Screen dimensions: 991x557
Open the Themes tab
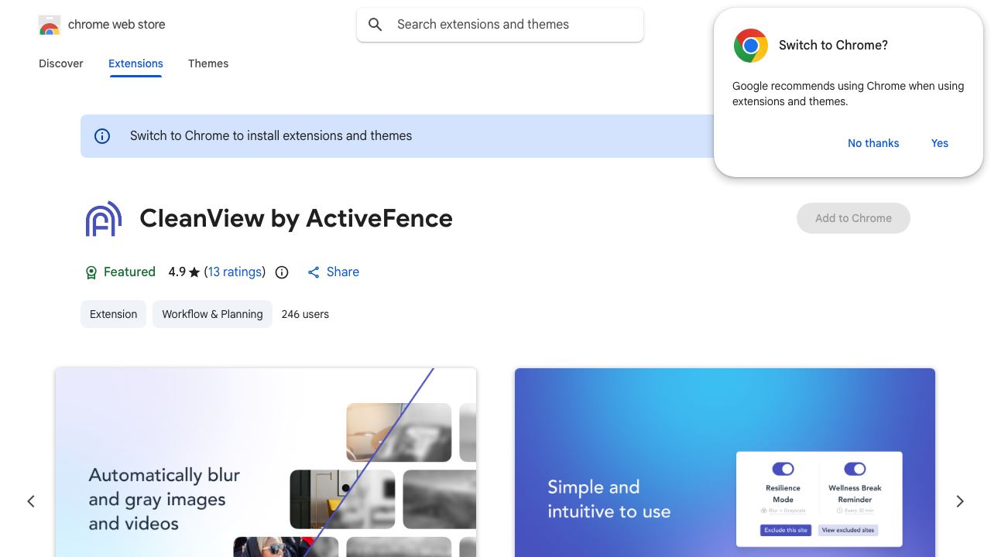point(208,63)
